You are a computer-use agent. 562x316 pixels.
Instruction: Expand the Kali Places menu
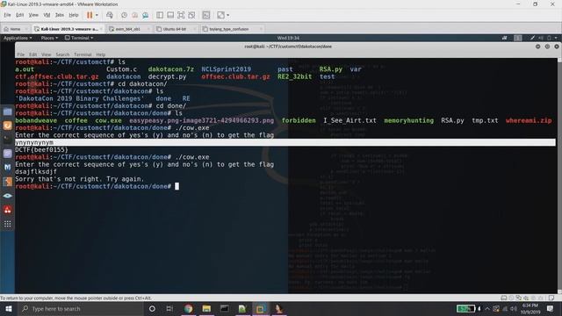(49, 38)
